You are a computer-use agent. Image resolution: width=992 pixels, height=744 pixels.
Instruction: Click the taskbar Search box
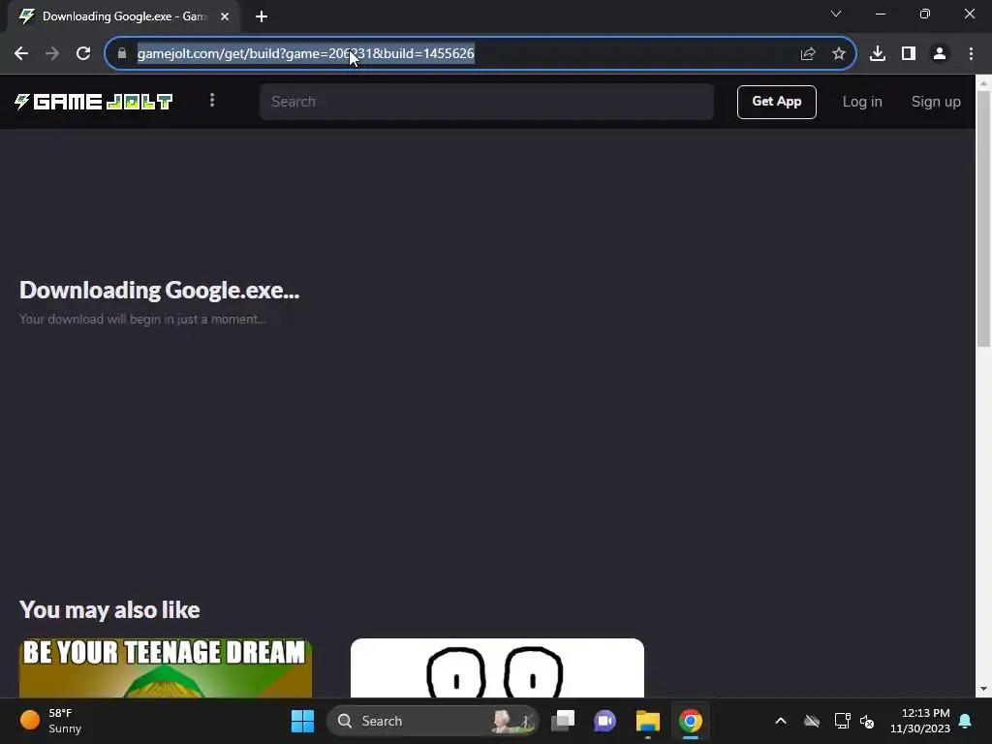tap(433, 721)
